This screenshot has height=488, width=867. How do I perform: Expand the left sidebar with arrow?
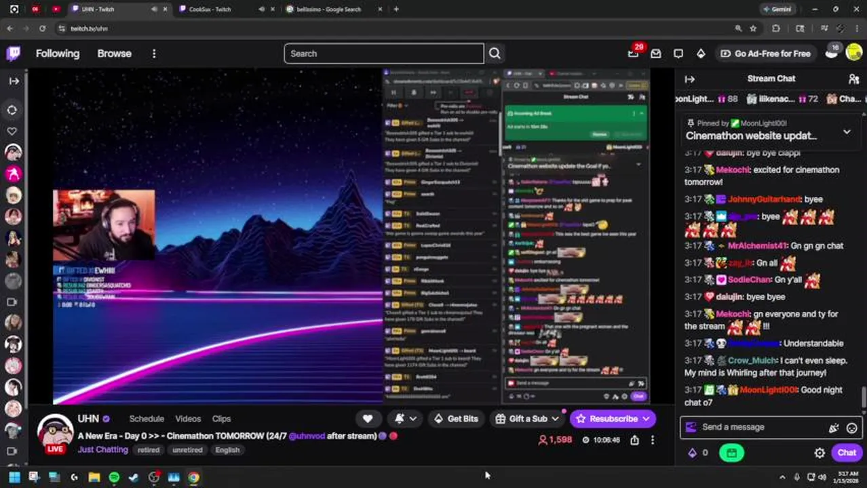pos(14,81)
